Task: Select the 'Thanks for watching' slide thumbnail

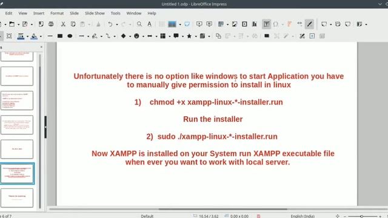Action: click(17, 198)
